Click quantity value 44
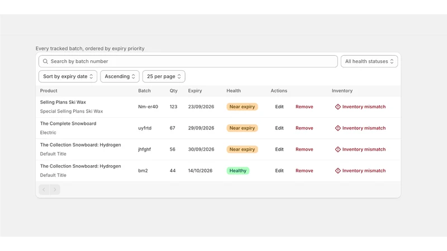The image size is (447, 251). [173, 171]
